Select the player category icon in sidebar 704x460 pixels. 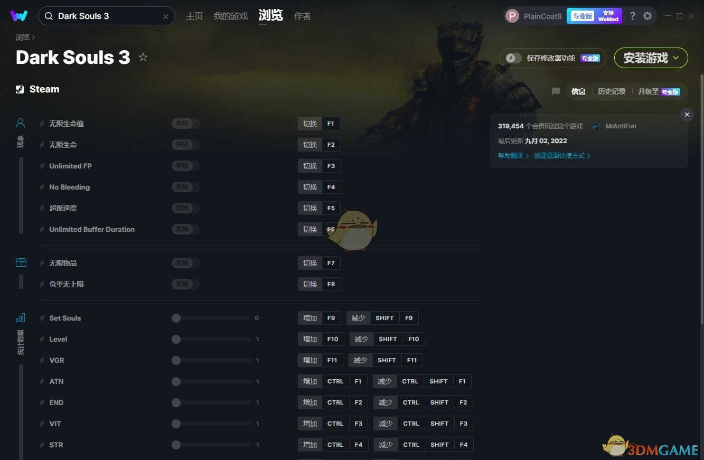click(x=20, y=123)
